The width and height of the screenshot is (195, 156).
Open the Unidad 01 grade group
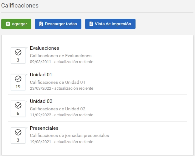click(41, 75)
